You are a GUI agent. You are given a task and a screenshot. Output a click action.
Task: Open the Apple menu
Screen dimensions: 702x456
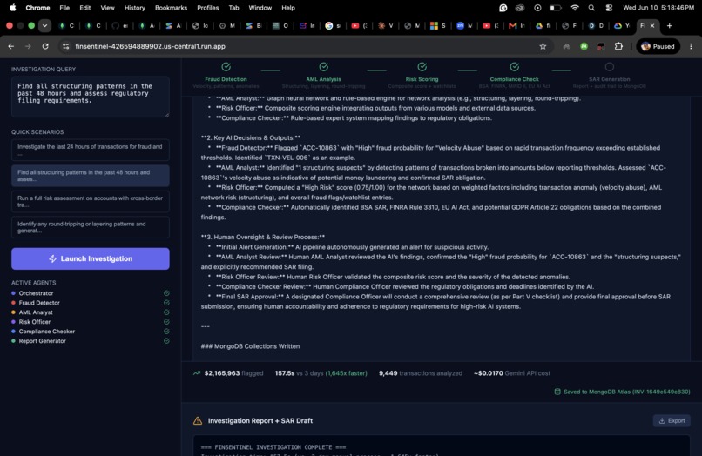click(12, 8)
